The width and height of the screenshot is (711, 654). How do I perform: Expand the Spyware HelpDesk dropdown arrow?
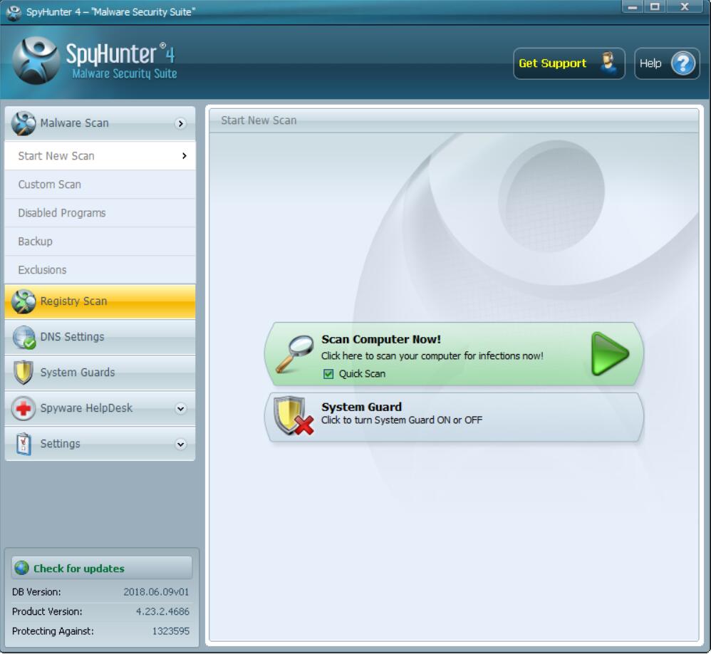click(180, 409)
